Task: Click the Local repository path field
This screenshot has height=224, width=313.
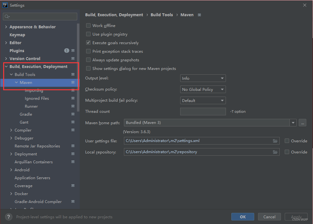Action: [201, 152]
